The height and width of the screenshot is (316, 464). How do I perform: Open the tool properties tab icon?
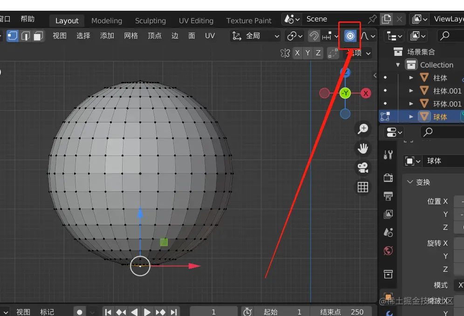388,155
